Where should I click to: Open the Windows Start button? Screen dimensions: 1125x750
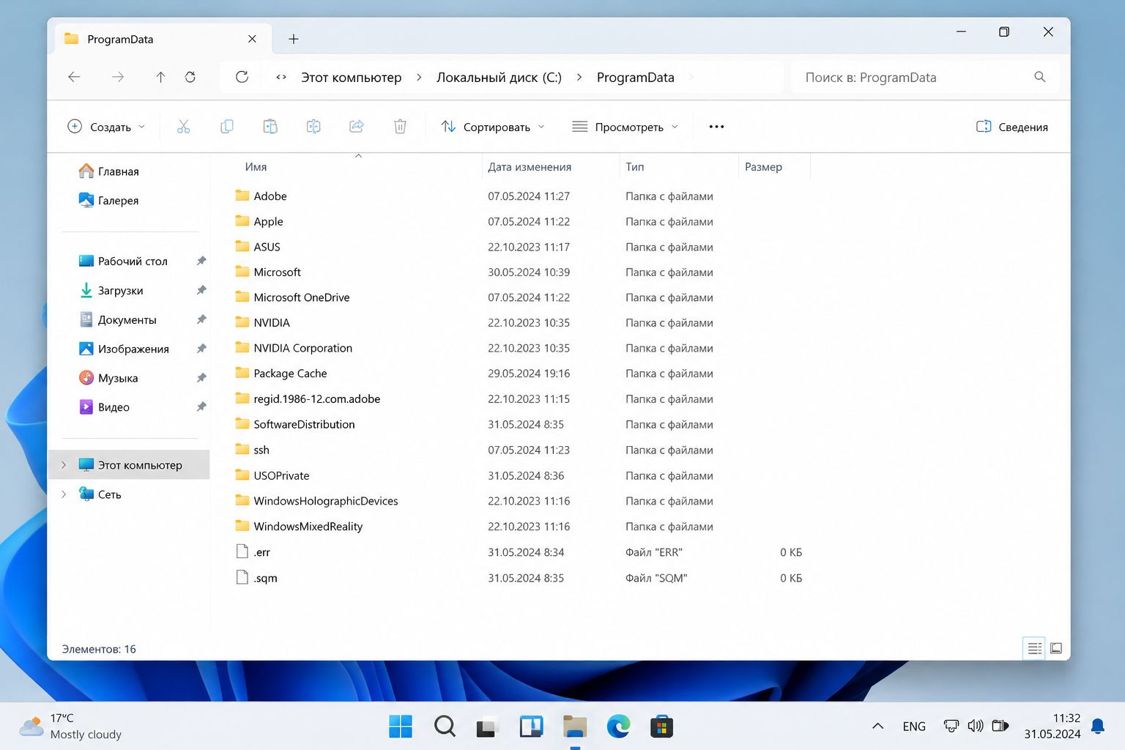point(401,727)
